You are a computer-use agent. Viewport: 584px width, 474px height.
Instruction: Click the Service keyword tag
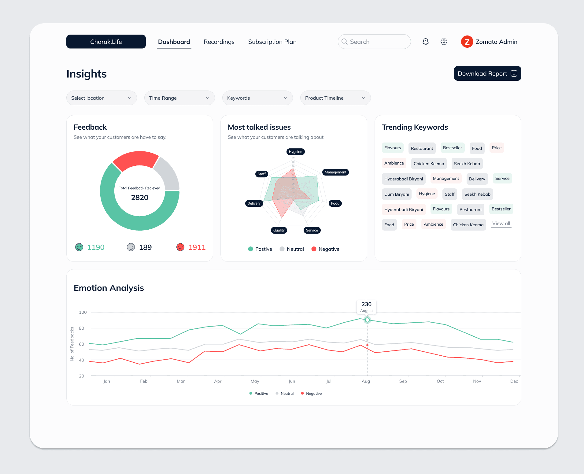[x=502, y=178]
